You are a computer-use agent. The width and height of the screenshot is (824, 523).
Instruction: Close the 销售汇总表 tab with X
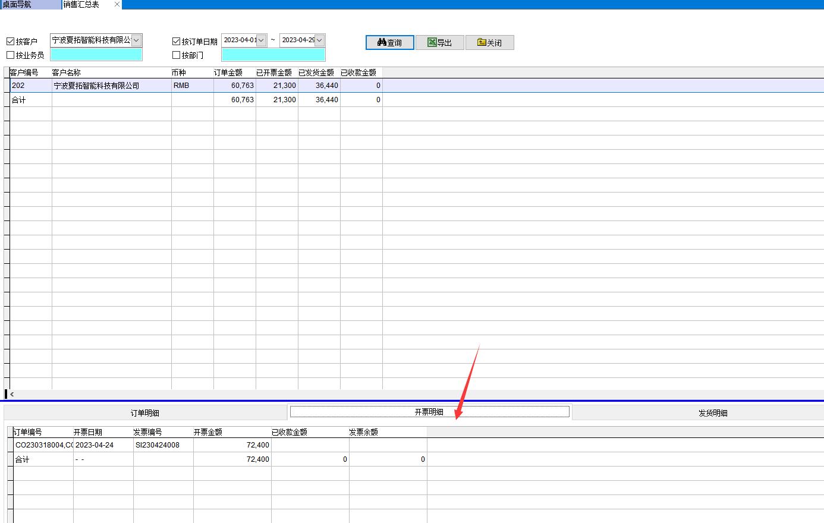[117, 4]
